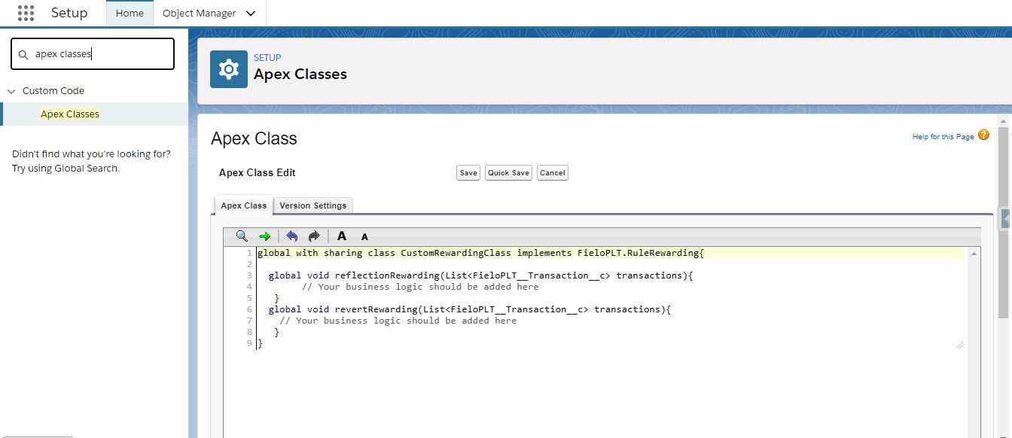Click the green Go To Line arrow
Image resolution: width=1012 pixels, height=438 pixels.
[264, 236]
